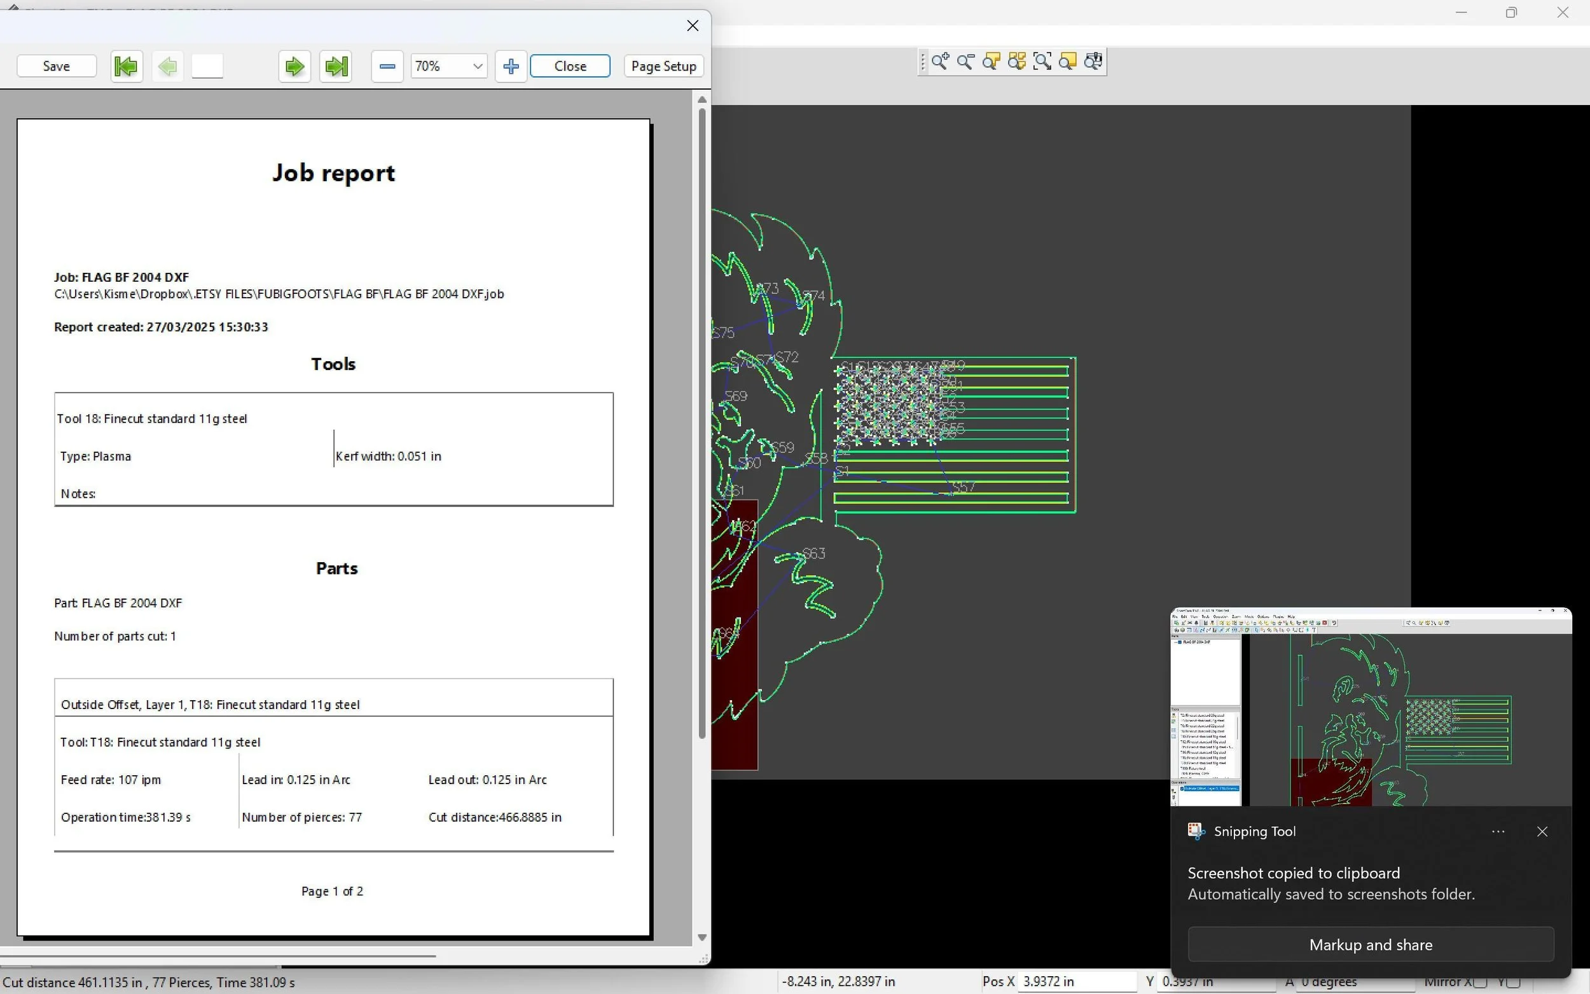Go to next report page arrow
Screen dimensions: 1590x994
[x=294, y=66]
